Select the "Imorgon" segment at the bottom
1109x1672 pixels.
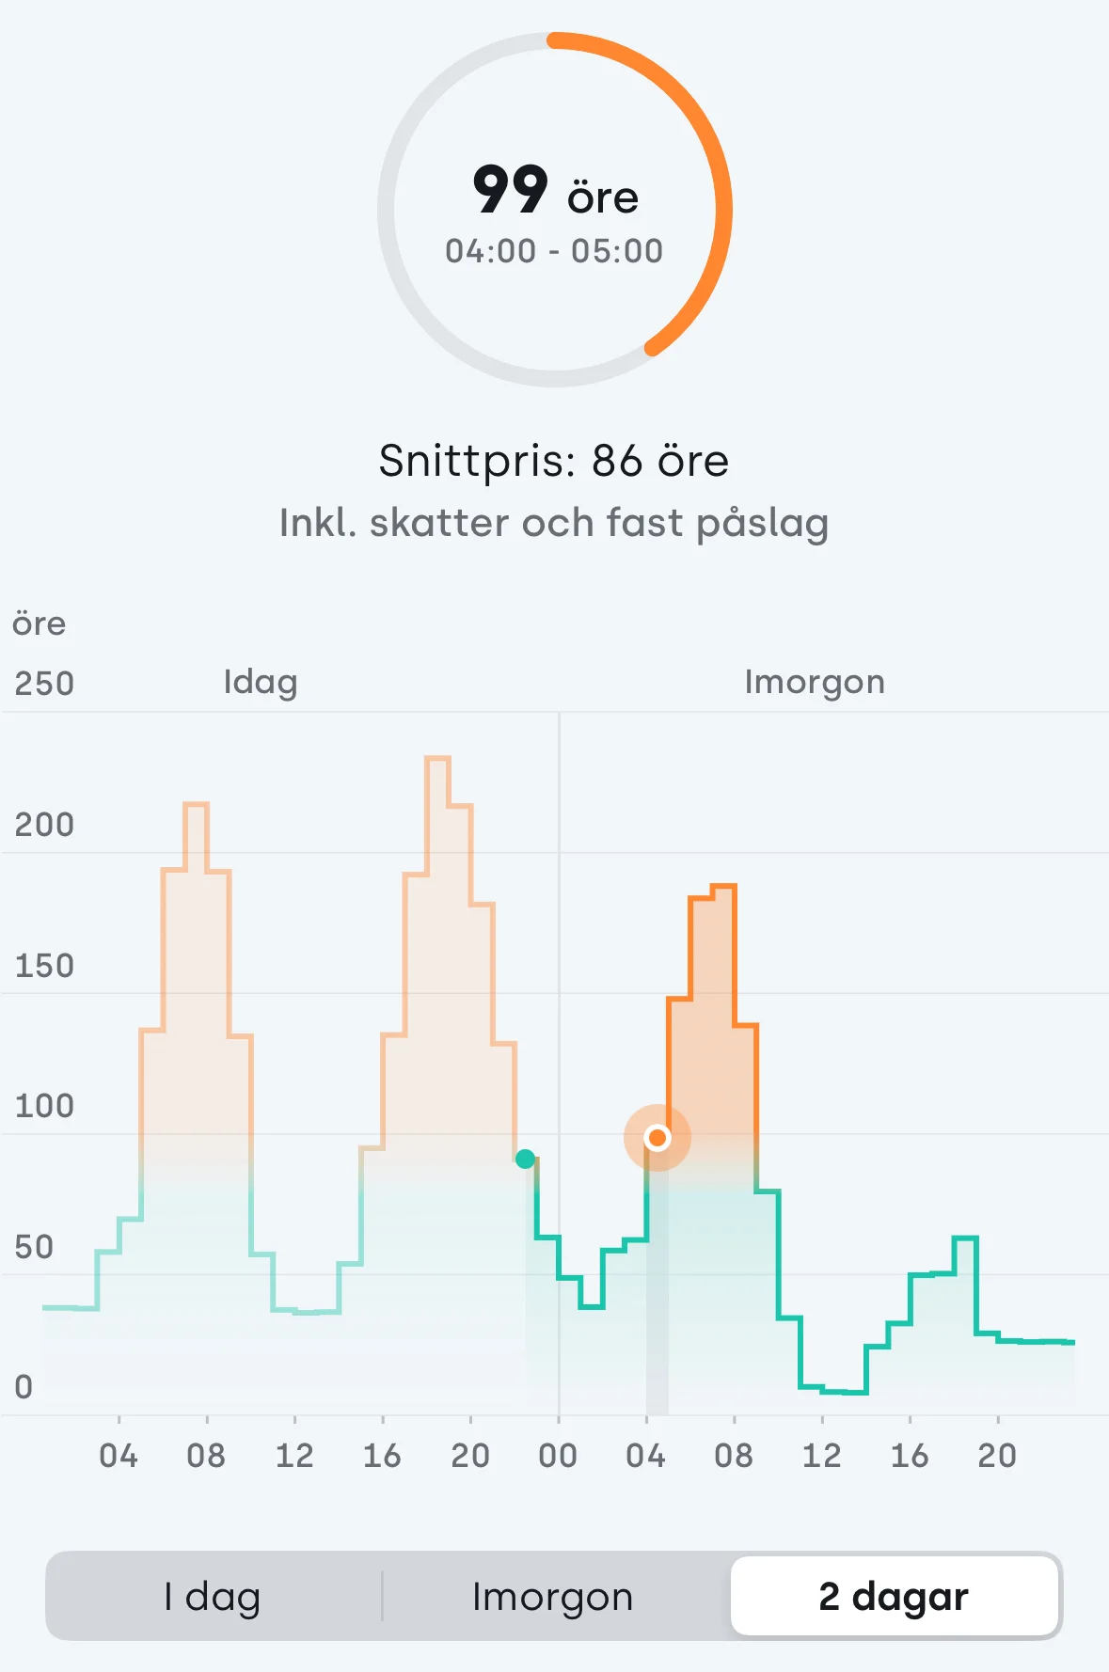[553, 1597]
